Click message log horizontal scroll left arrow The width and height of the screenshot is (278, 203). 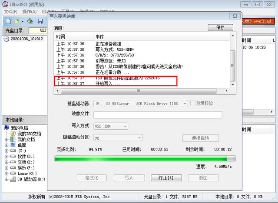57,91
